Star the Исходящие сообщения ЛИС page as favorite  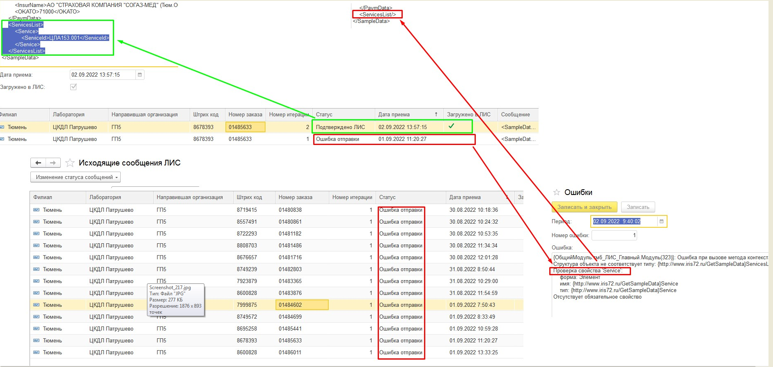point(70,163)
